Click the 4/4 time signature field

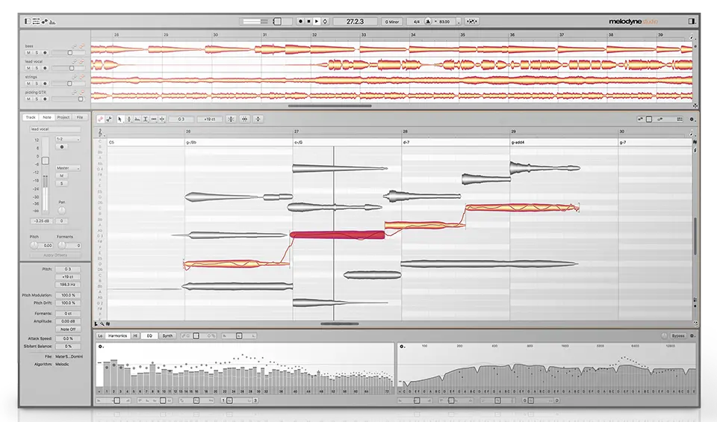point(417,22)
